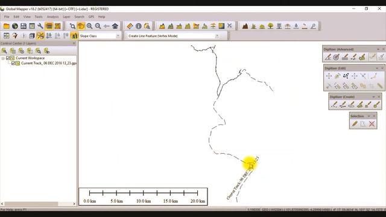Click the Control Center scroll left arrow
This screenshot has width=386, height=217.
2,204
